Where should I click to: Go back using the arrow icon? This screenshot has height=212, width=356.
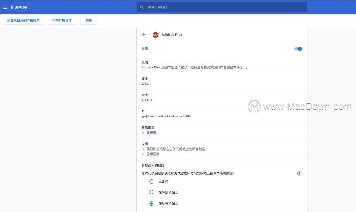click(x=144, y=35)
